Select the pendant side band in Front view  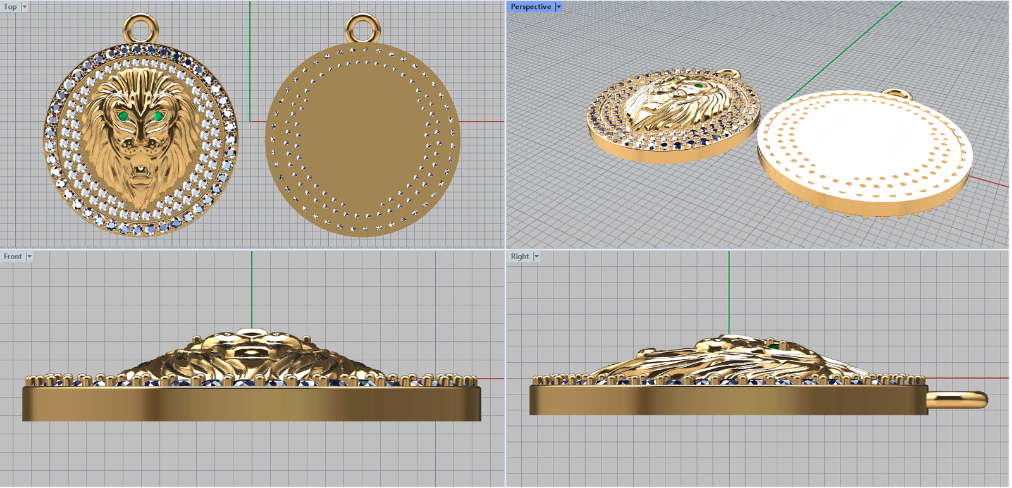pos(252,403)
